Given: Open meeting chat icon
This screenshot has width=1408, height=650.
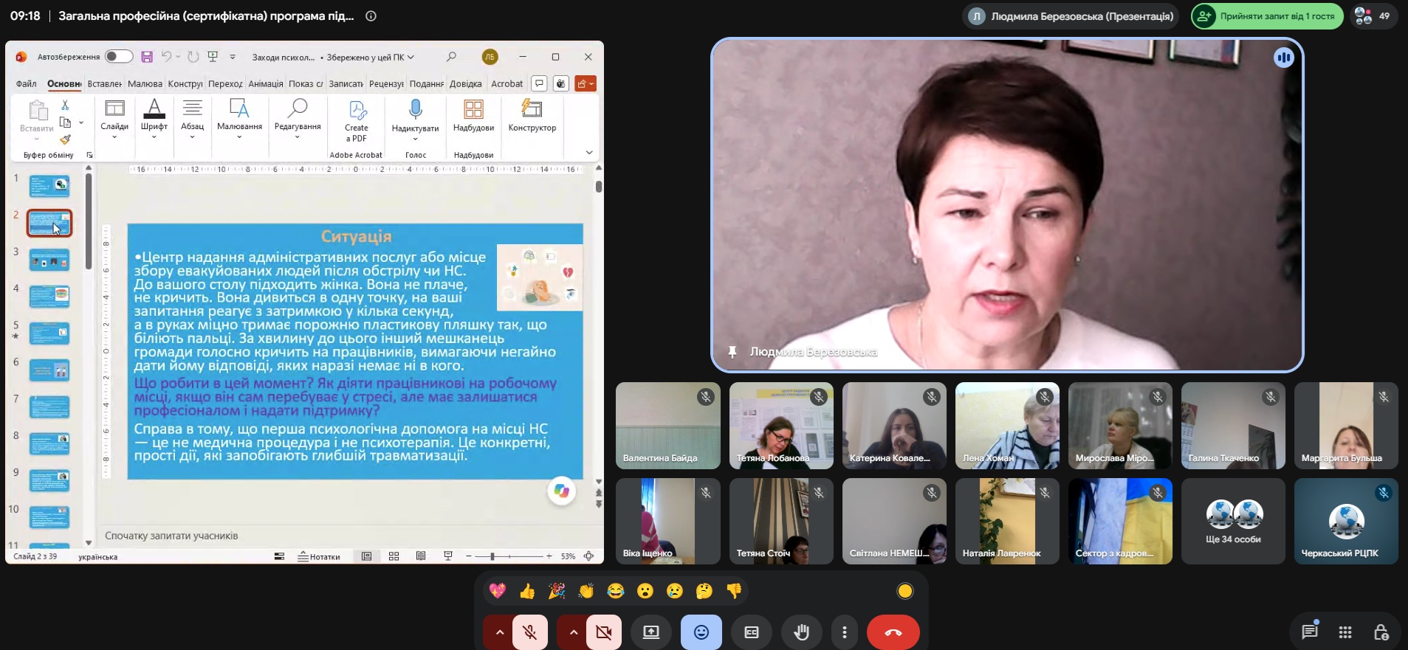Looking at the screenshot, I should (1310, 632).
